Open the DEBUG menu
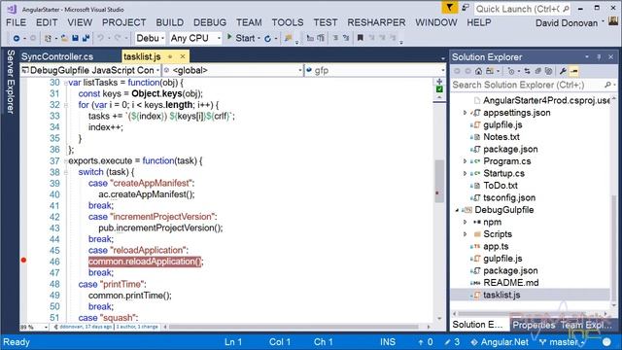 (x=210, y=22)
